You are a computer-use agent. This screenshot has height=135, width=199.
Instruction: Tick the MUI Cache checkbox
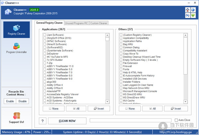[x=121, y=101]
